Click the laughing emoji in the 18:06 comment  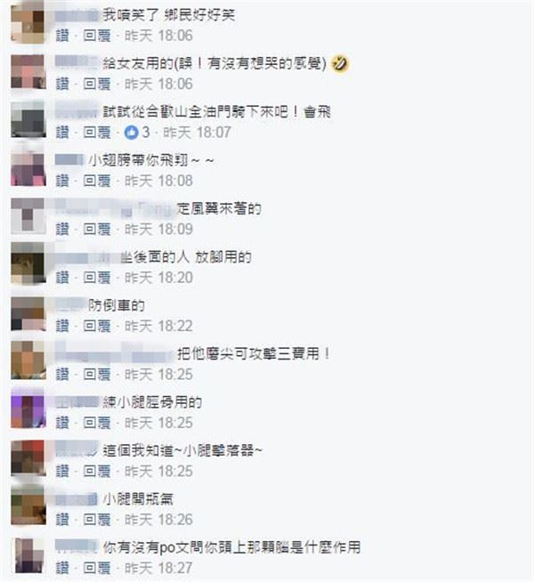[x=340, y=63]
